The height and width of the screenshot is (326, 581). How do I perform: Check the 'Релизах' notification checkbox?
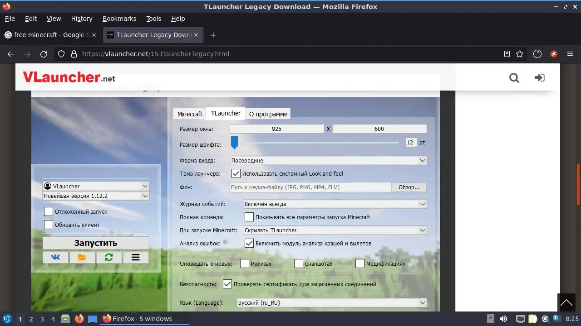pyautogui.click(x=245, y=264)
